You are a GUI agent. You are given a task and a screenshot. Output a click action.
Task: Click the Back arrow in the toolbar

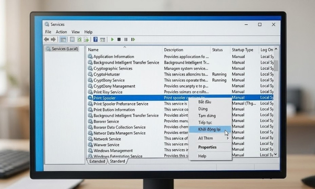coord(46,39)
